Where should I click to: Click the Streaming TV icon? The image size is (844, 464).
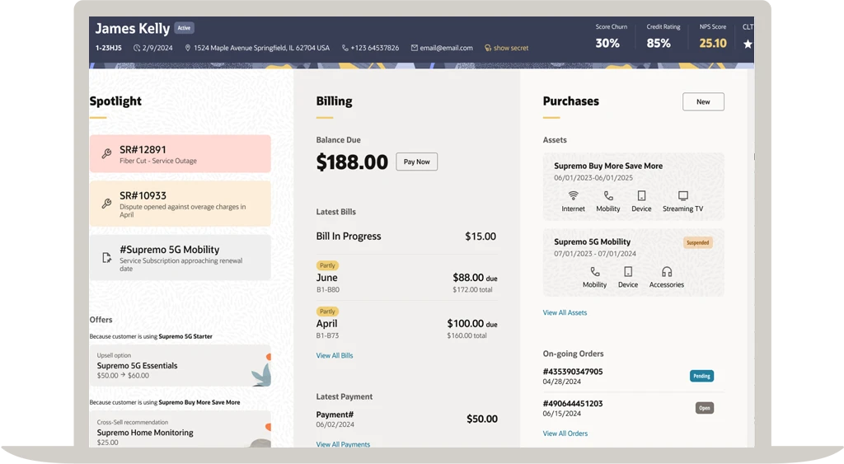[x=682, y=196]
